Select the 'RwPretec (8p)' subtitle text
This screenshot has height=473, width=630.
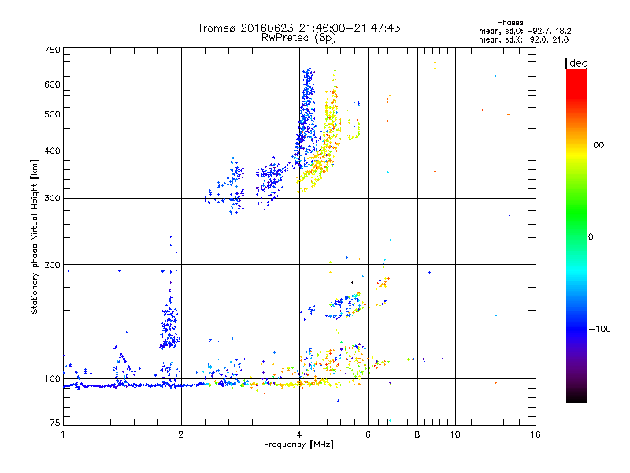(298, 38)
